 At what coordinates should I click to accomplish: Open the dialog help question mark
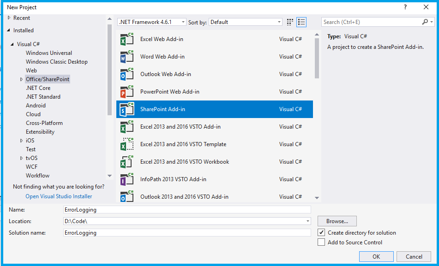pyautogui.click(x=405, y=7)
